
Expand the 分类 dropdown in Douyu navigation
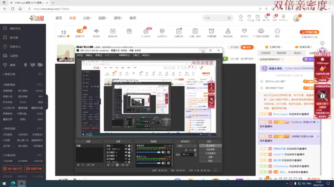tap(87, 18)
